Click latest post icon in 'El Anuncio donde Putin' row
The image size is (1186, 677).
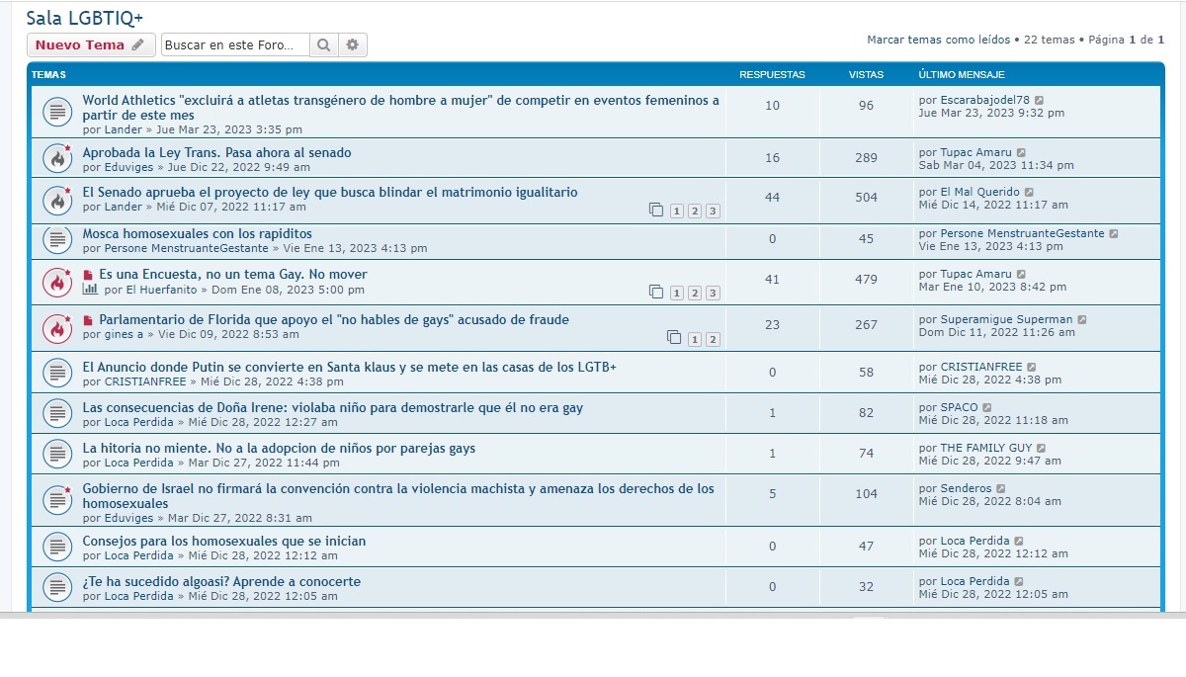pyautogui.click(x=1032, y=367)
